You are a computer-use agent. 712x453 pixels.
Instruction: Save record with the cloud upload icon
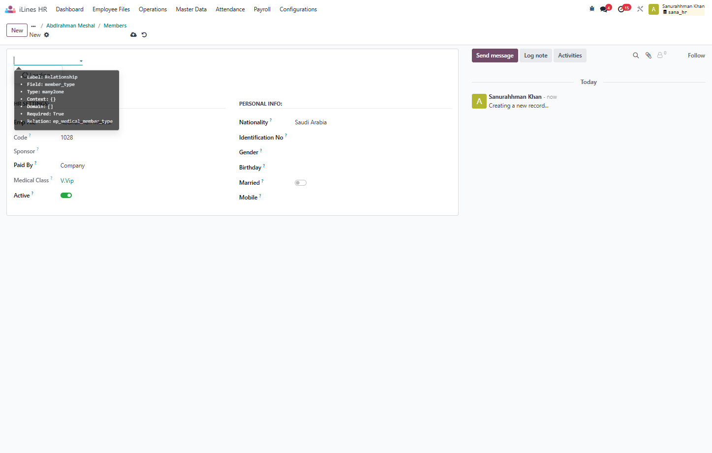pos(133,35)
